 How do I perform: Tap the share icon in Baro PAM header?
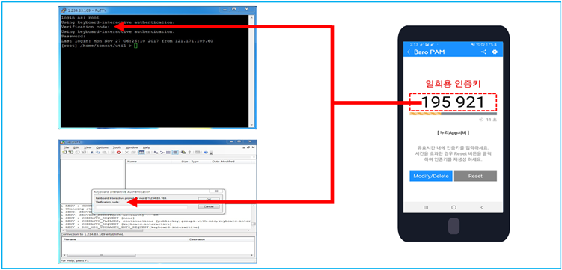[483, 52]
